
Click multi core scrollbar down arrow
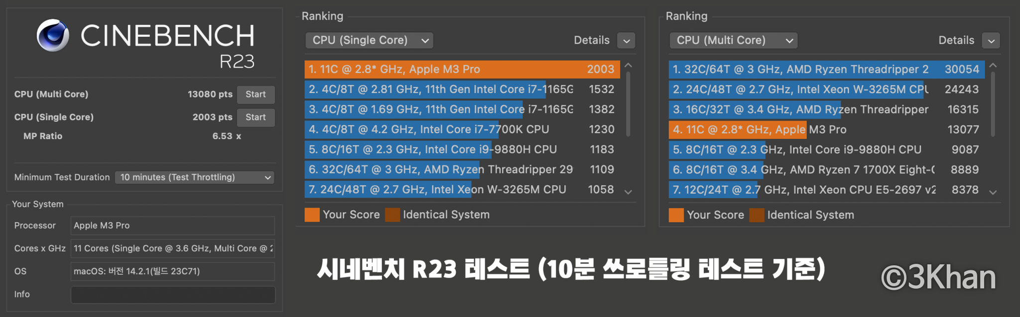(x=993, y=192)
